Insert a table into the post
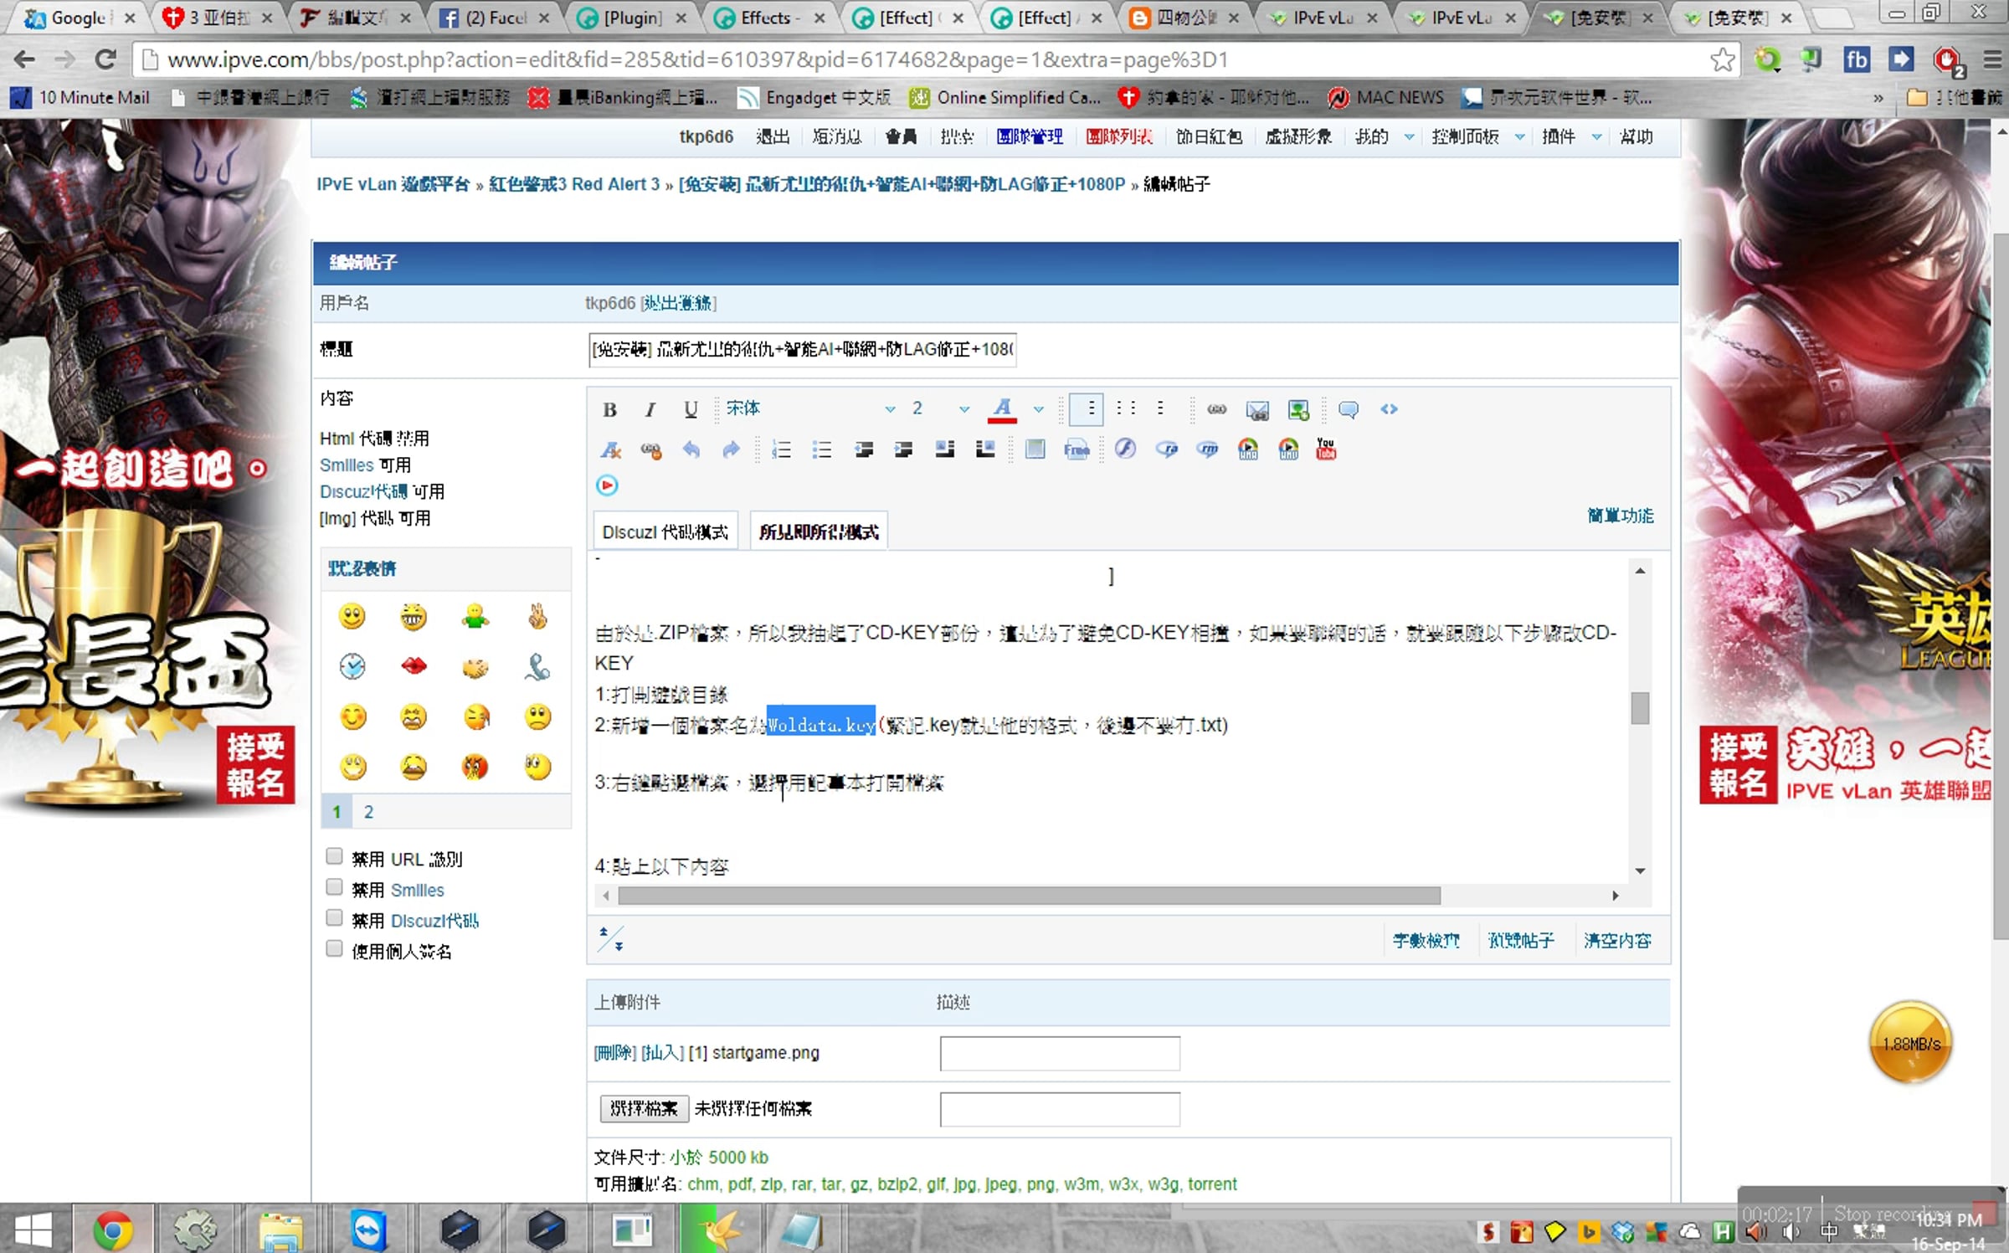The image size is (2009, 1253). (1035, 450)
